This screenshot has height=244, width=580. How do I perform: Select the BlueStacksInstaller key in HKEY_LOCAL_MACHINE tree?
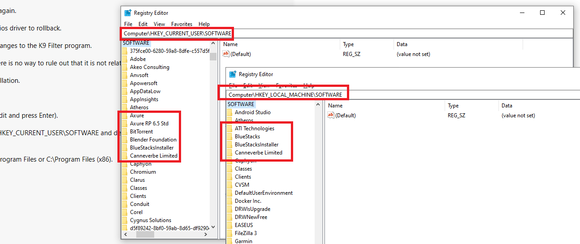coord(257,145)
